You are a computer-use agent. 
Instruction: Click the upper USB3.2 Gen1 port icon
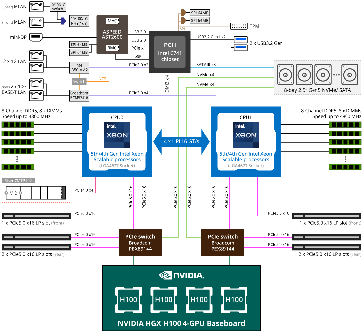[241, 40]
